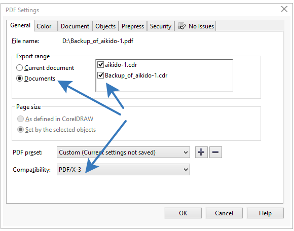Click the file name path D:\Backup_of_aikido-1.pdf
The image size is (294, 231).
point(98,41)
